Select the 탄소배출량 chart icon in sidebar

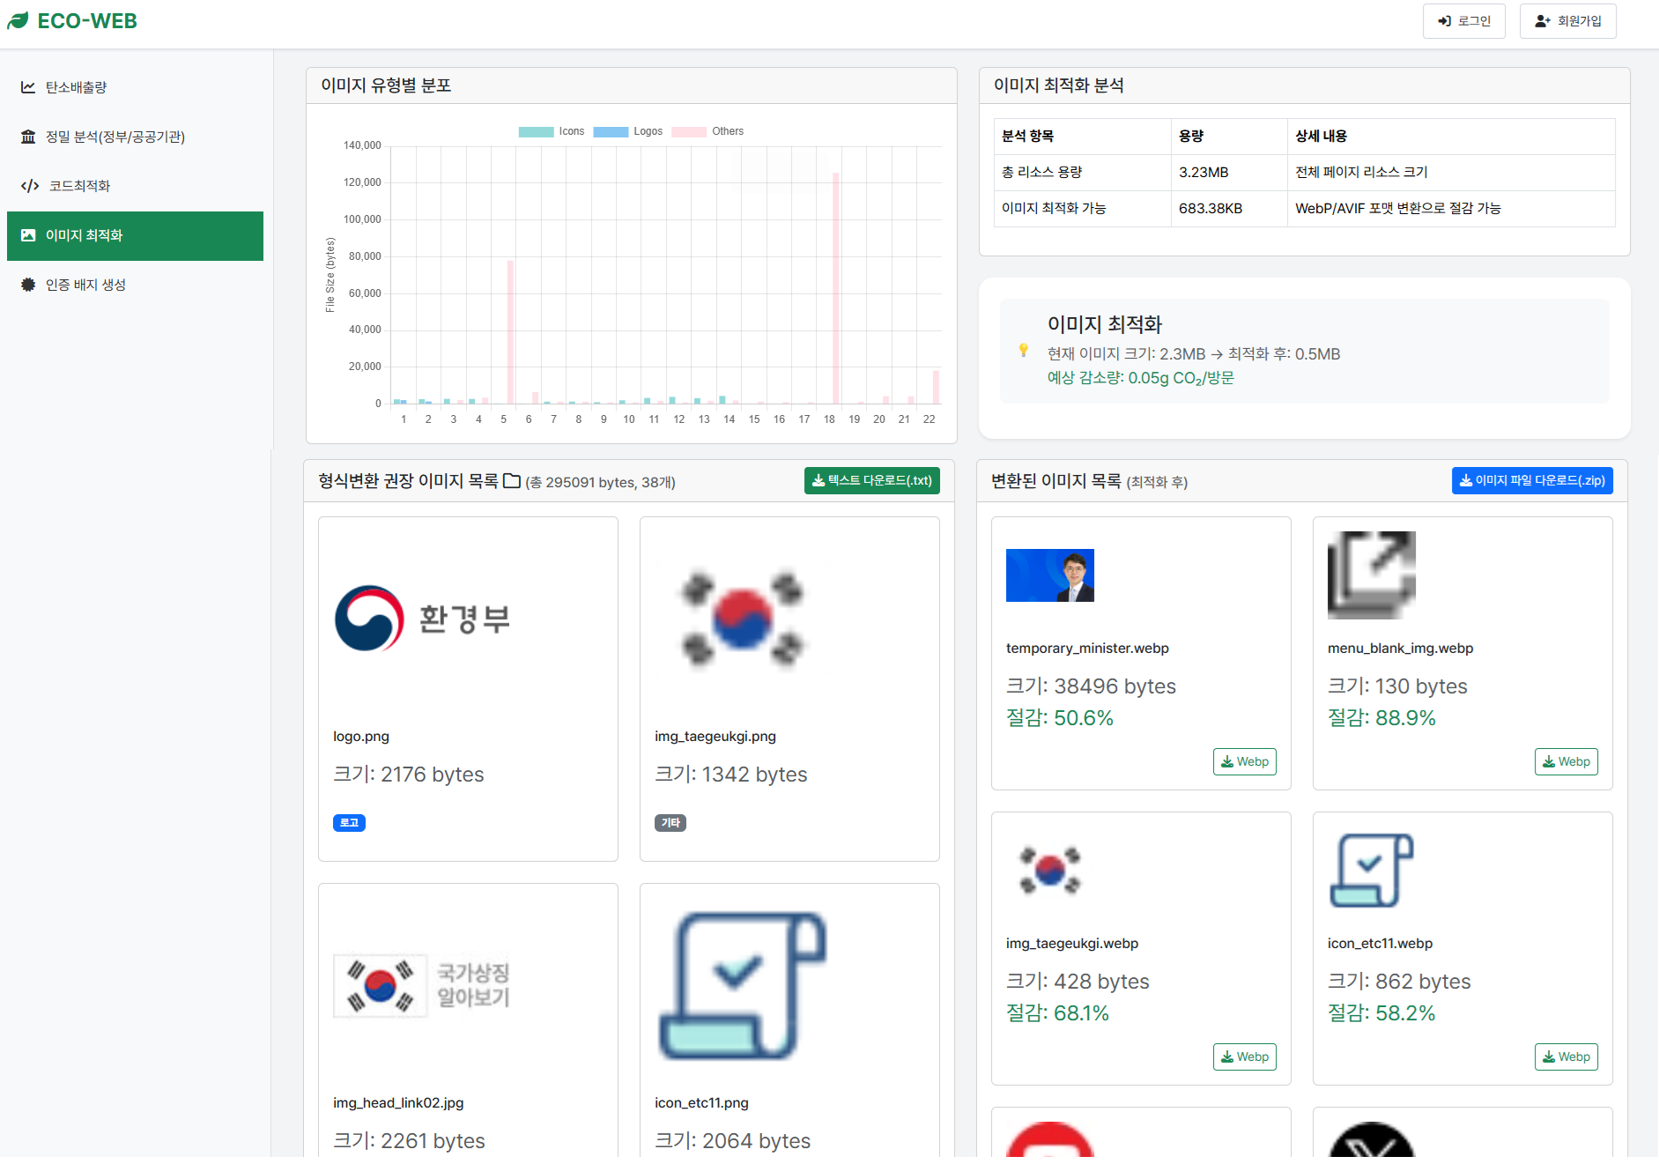tap(27, 86)
